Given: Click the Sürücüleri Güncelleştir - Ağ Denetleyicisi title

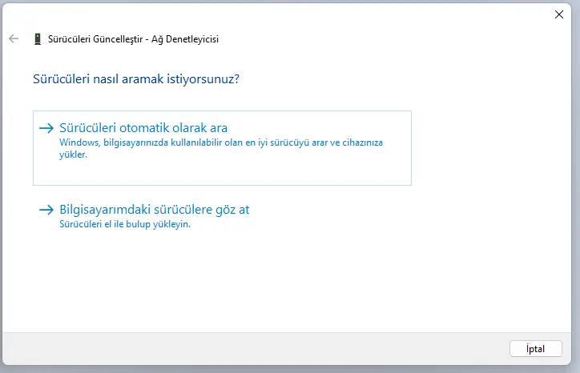Looking at the screenshot, I should [133, 39].
